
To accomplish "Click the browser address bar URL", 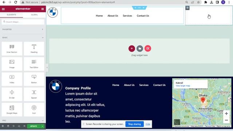I will (78, 2).
